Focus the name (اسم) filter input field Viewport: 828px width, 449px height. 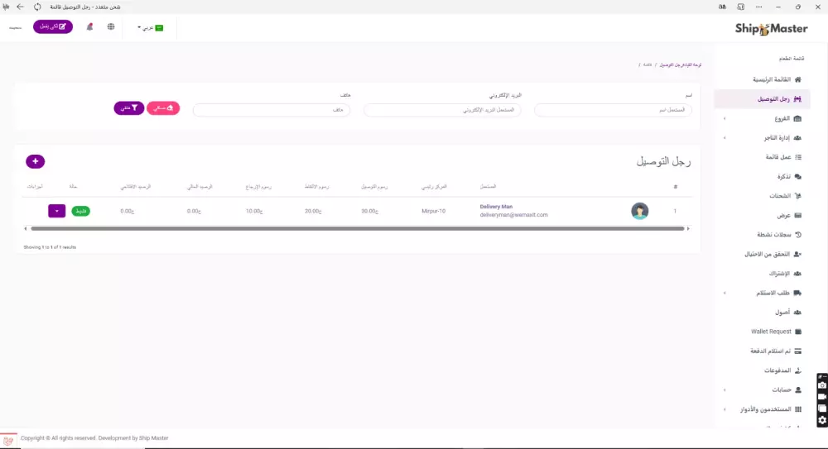click(613, 110)
